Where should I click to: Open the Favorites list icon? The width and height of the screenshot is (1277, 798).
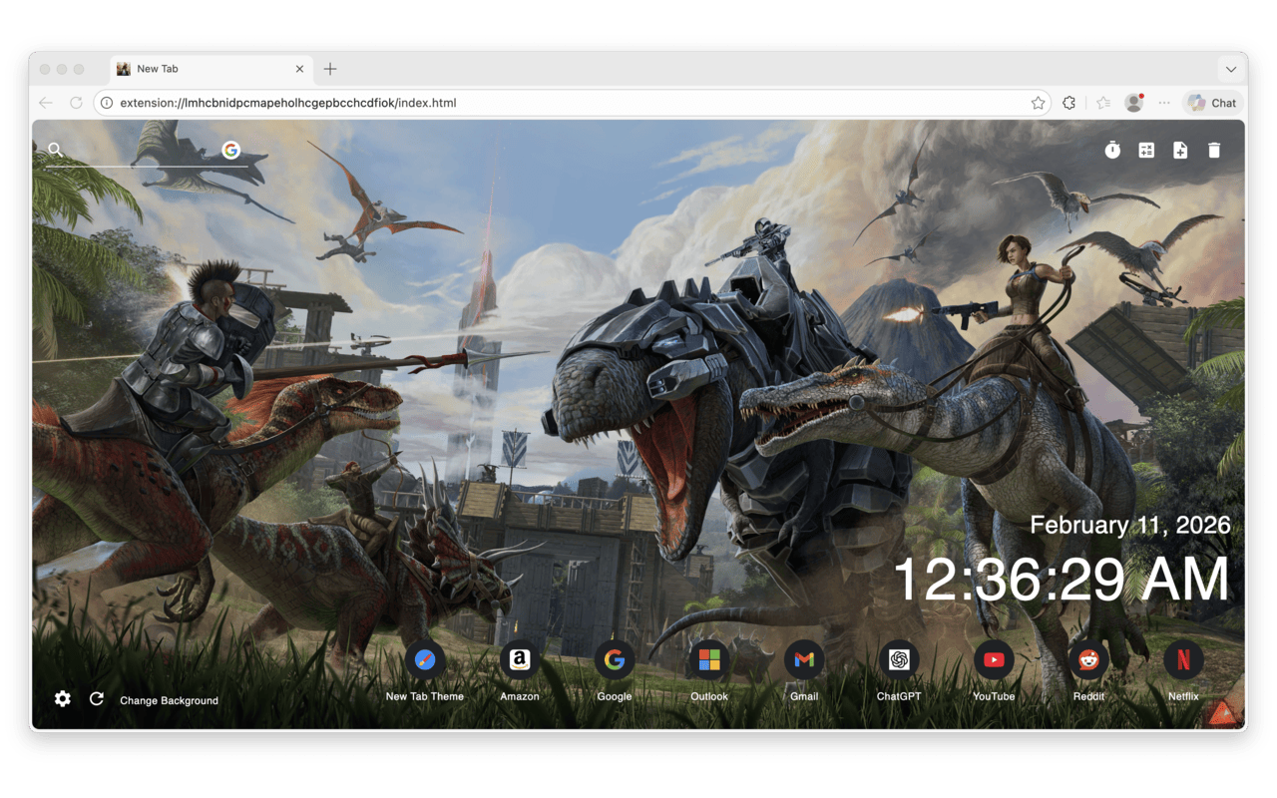1103,103
